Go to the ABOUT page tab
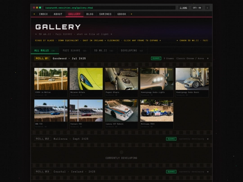This screenshot has height=182, width=243. 58,14
